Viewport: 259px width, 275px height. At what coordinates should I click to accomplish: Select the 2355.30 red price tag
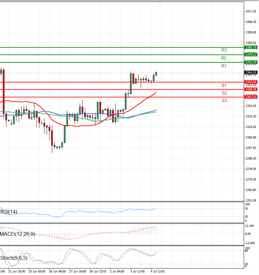coord(251,82)
